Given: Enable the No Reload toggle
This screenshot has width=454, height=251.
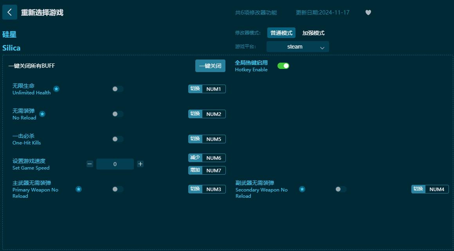Looking at the screenshot, I should (x=118, y=114).
